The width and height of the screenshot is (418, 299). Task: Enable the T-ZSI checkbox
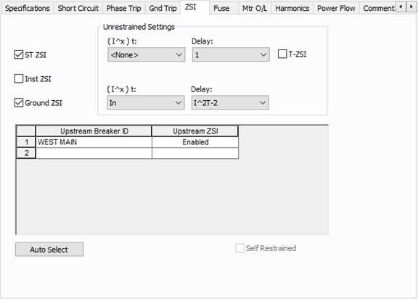coord(282,54)
